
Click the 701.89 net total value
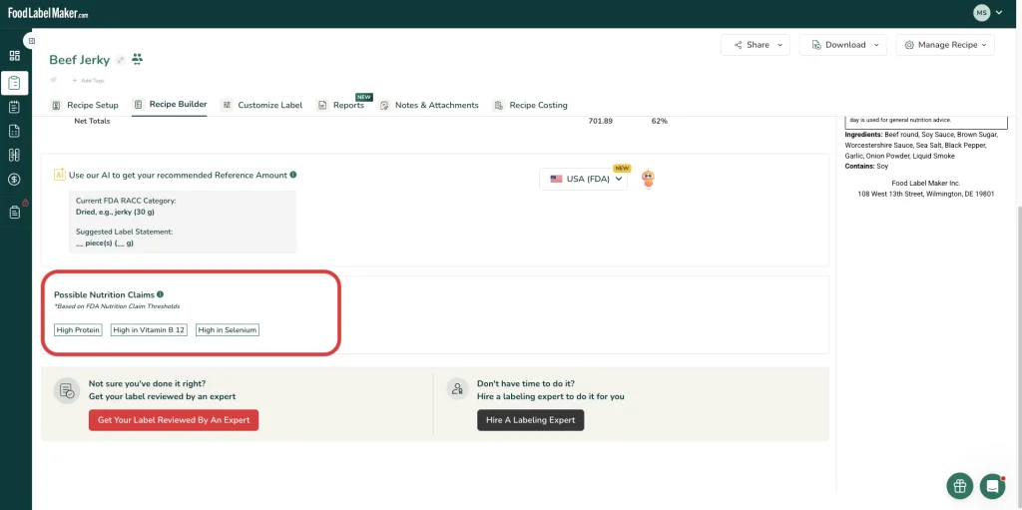600,122
